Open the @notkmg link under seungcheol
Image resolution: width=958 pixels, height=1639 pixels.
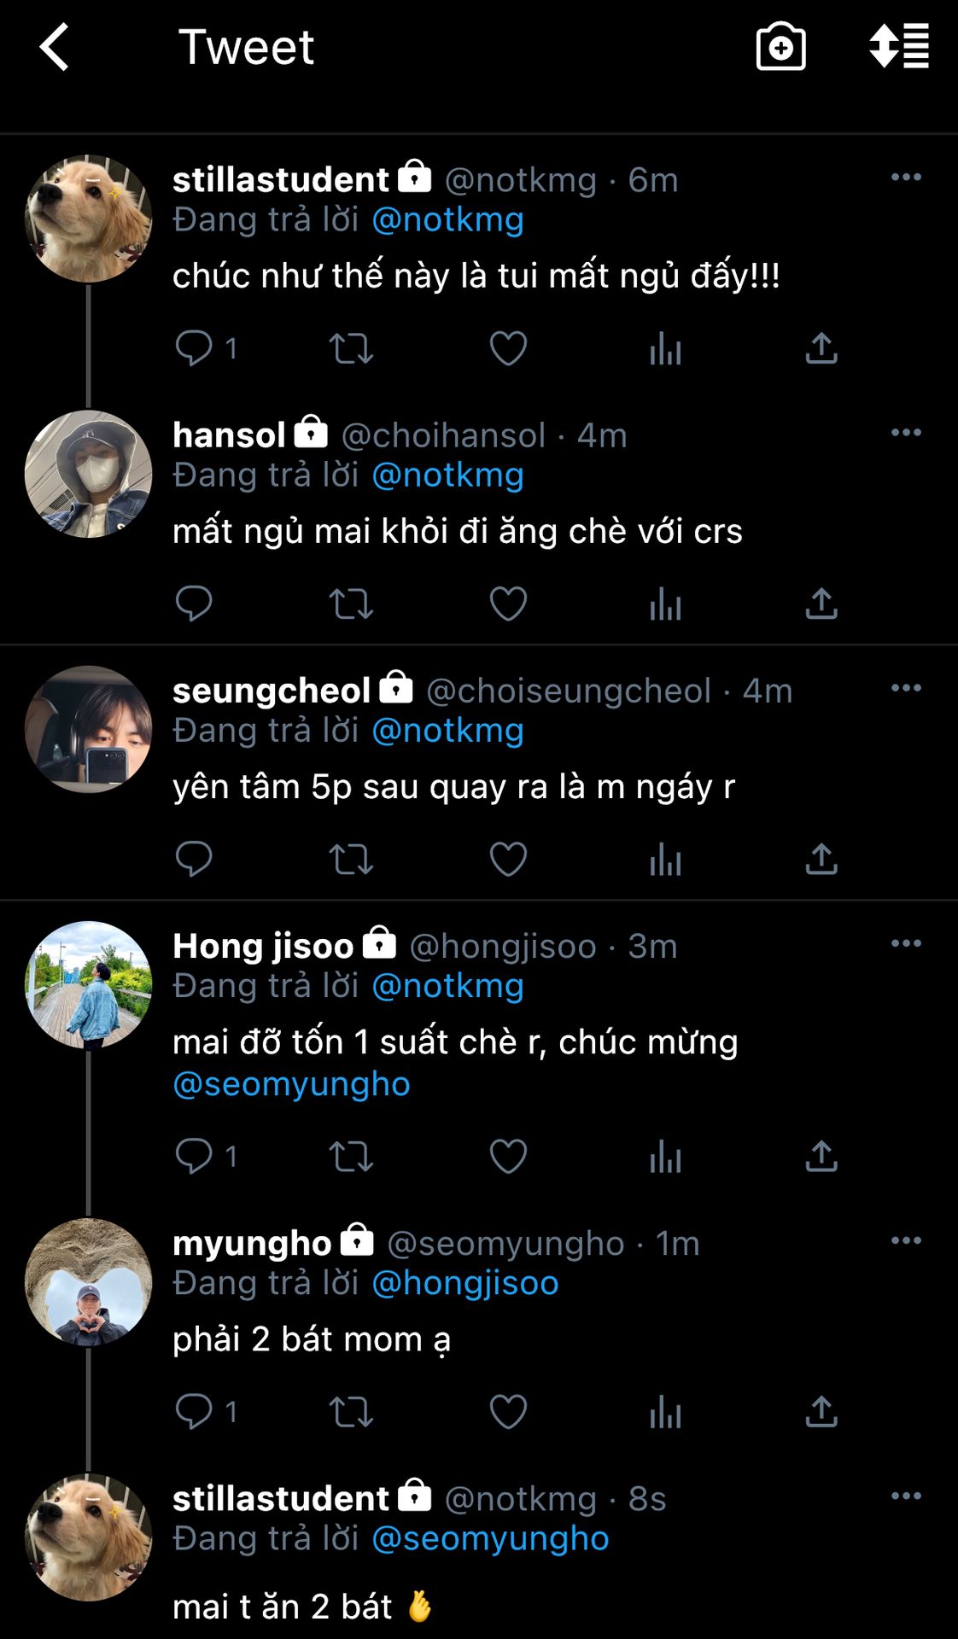[447, 731]
